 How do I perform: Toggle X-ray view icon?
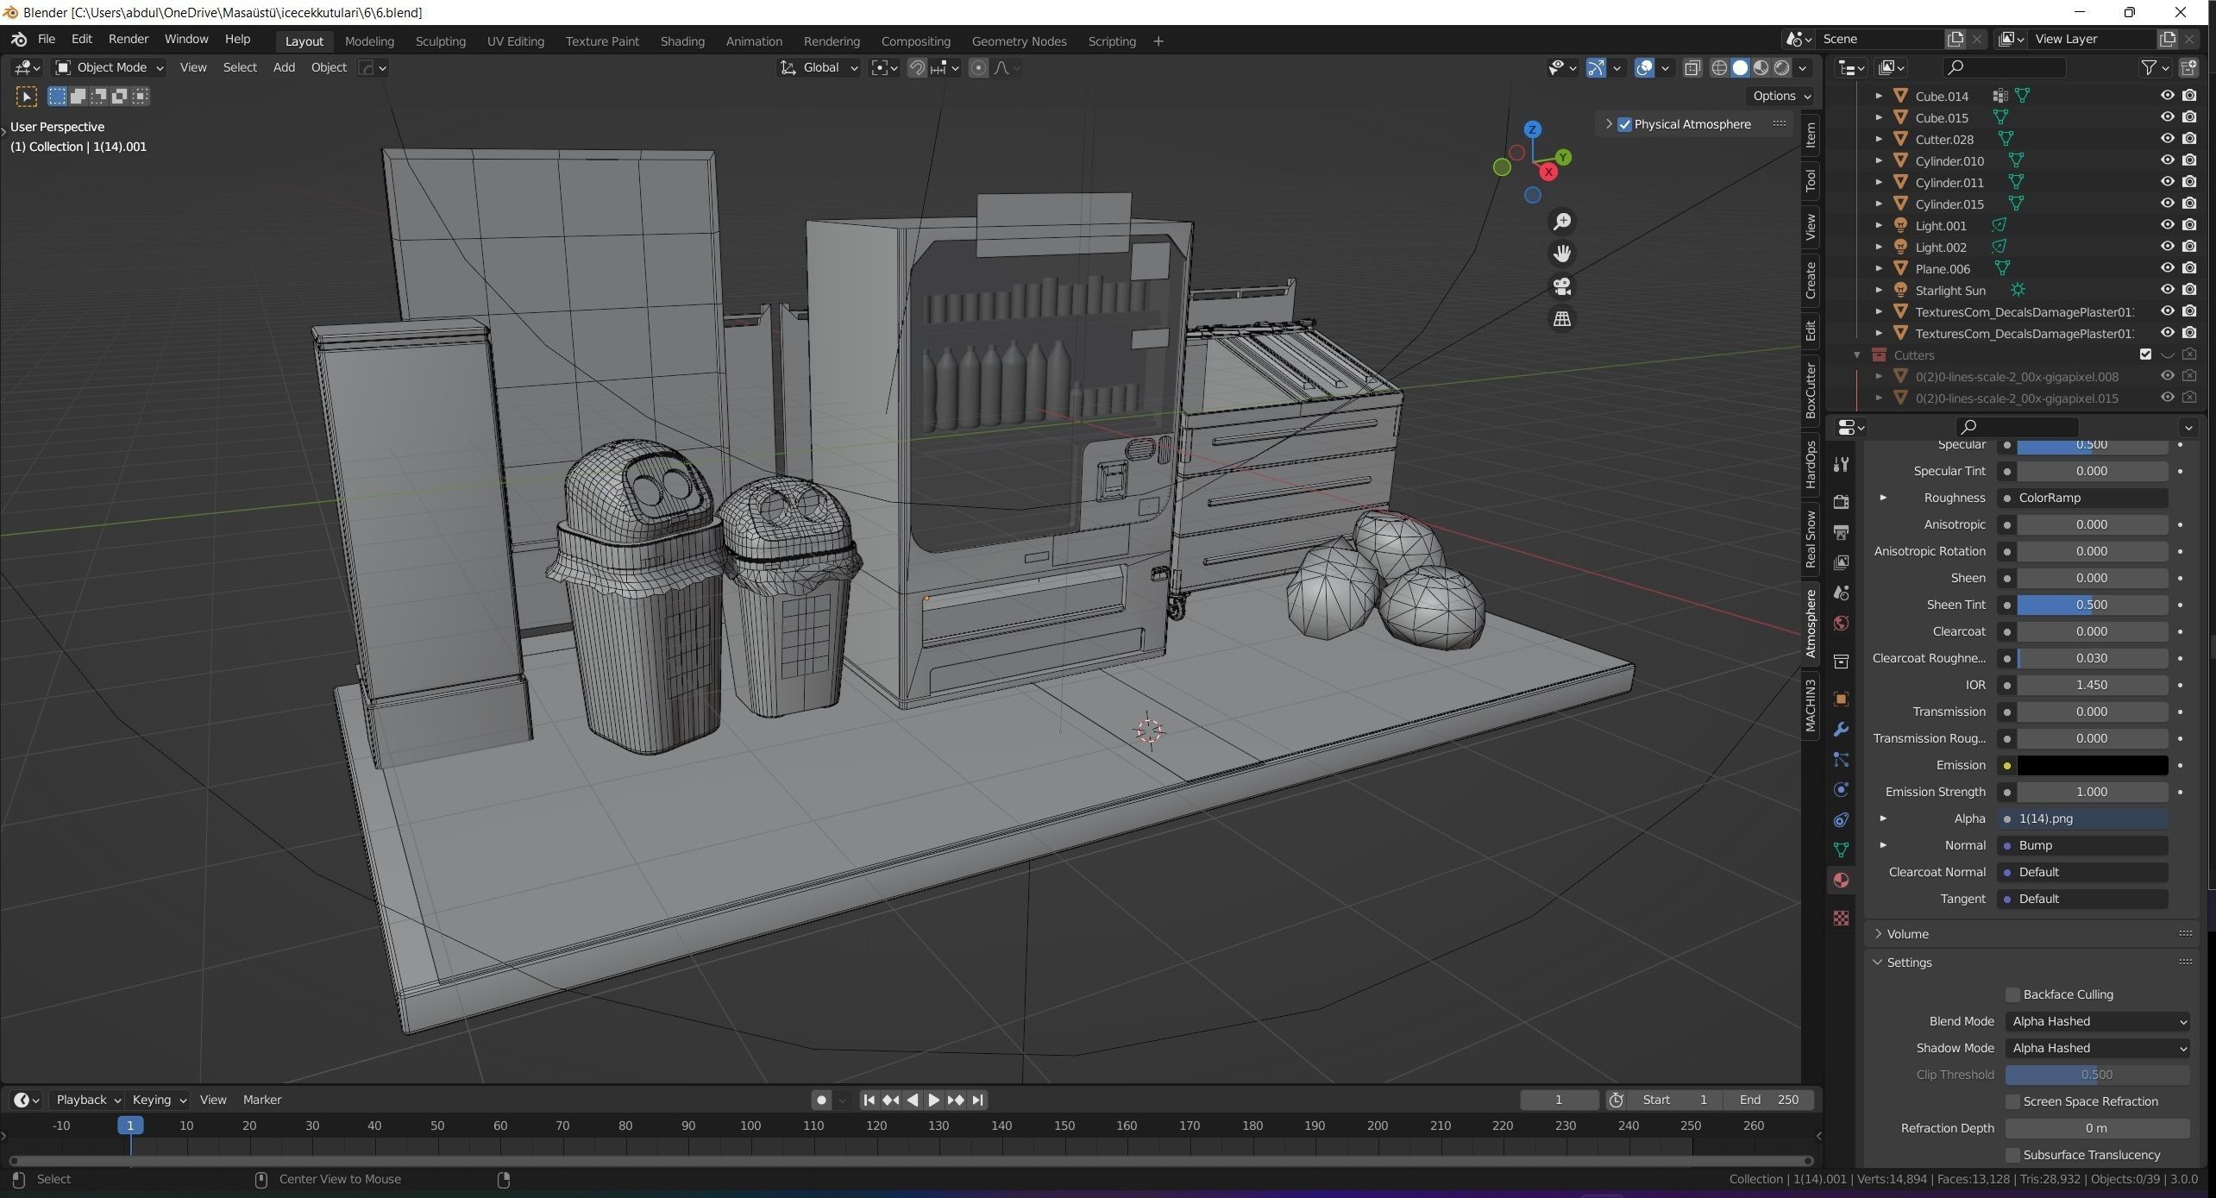point(1692,67)
